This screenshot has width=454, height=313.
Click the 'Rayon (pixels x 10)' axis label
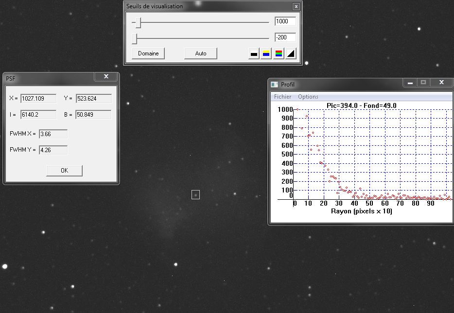pos(361,211)
